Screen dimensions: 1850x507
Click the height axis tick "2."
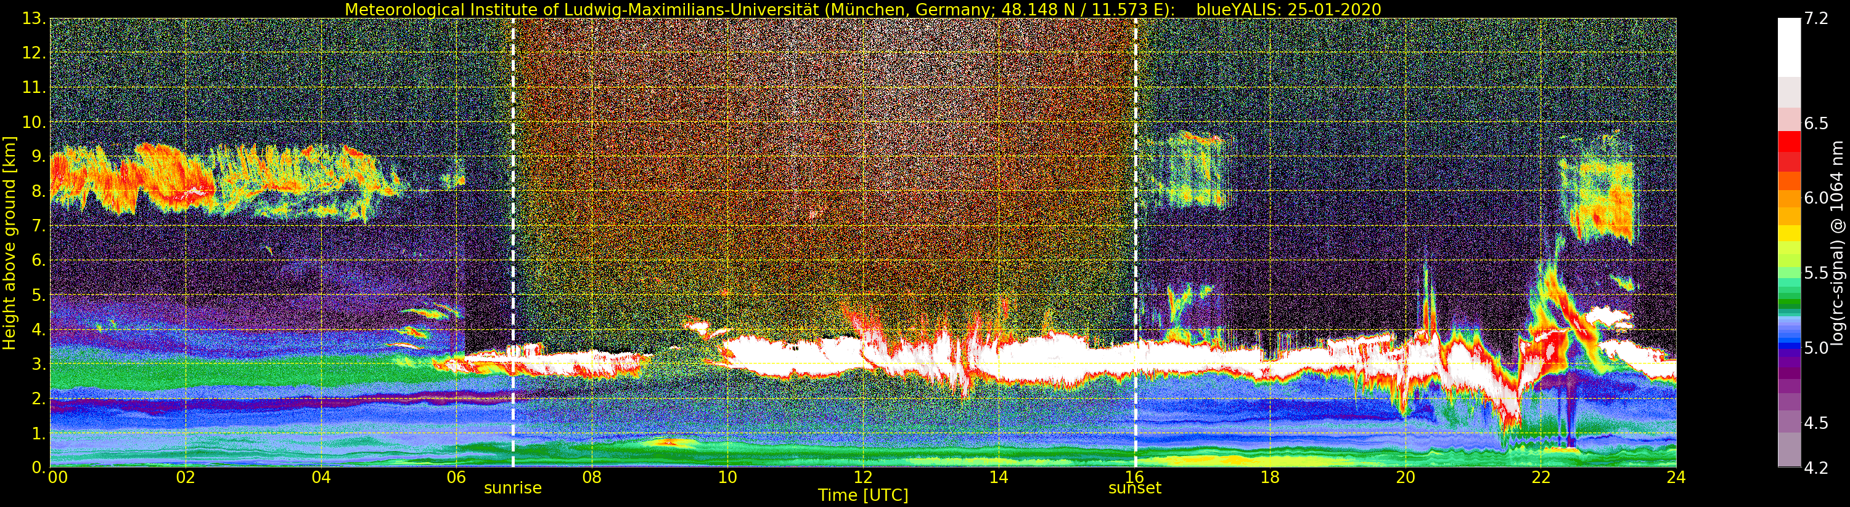coord(39,398)
